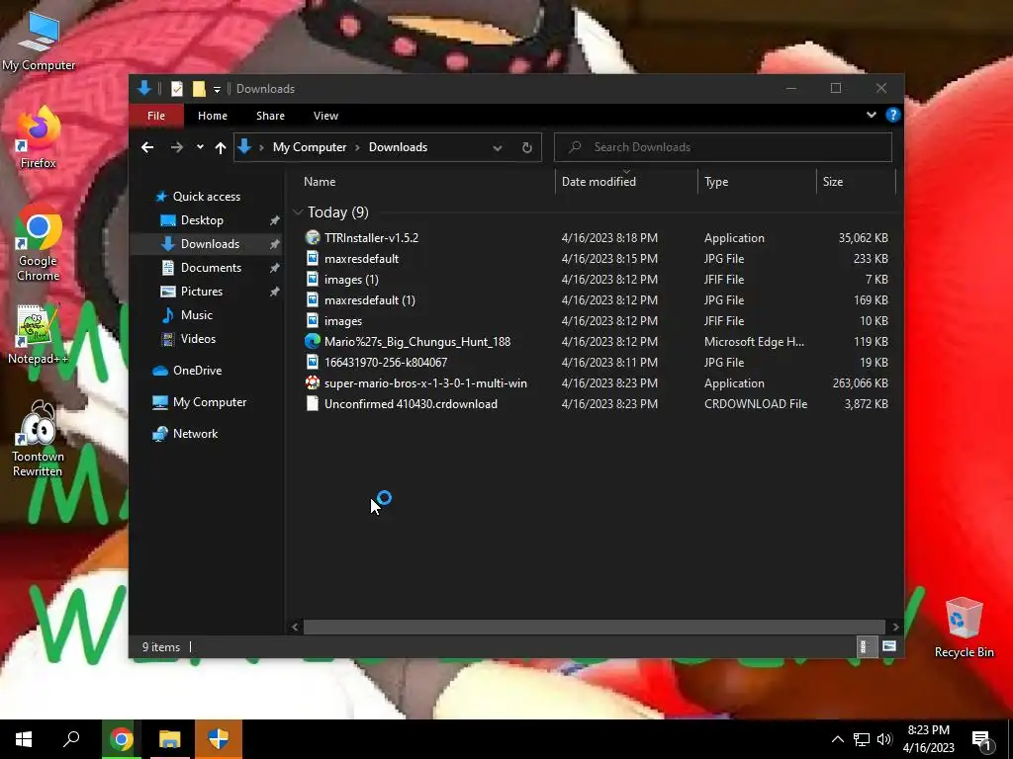This screenshot has width=1013, height=759.
Task: Switch to the Home ribbon tab
Action: pos(213,116)
